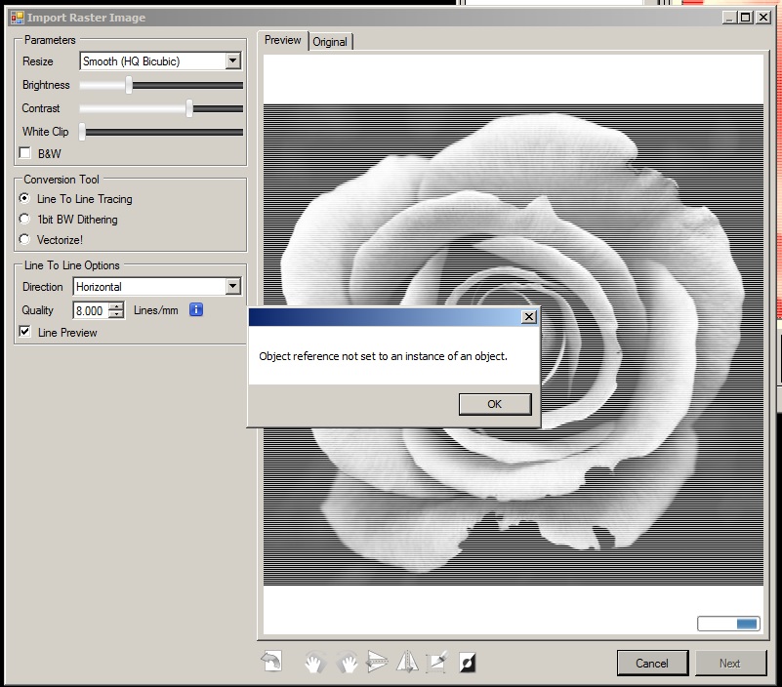Open the Resize dropdown list
Viewport: 782px width, 687px height.
(x=232, y=61)
